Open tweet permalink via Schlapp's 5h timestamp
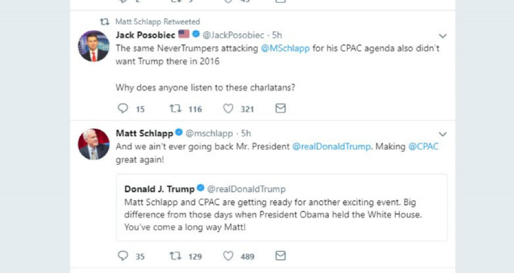 click(246, 133)
